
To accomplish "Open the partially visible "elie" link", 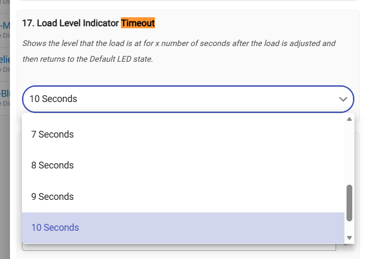I will [5, 59].
